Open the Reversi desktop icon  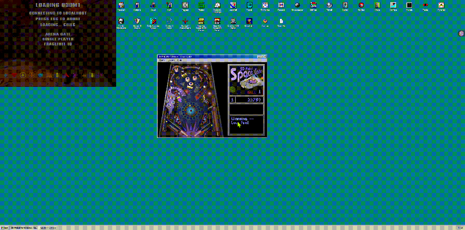point(281,6)
